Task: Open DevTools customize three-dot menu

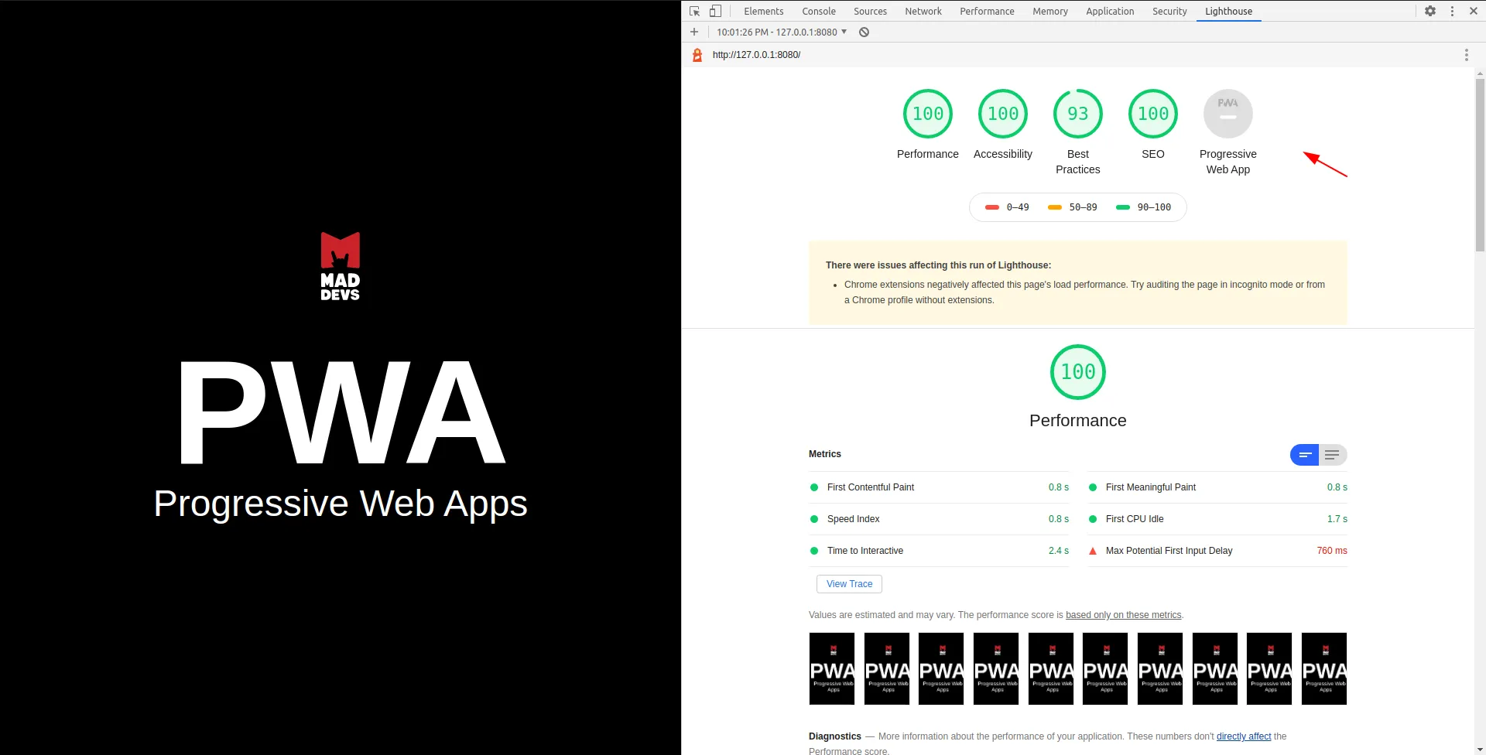Action: coord(1452,11)
